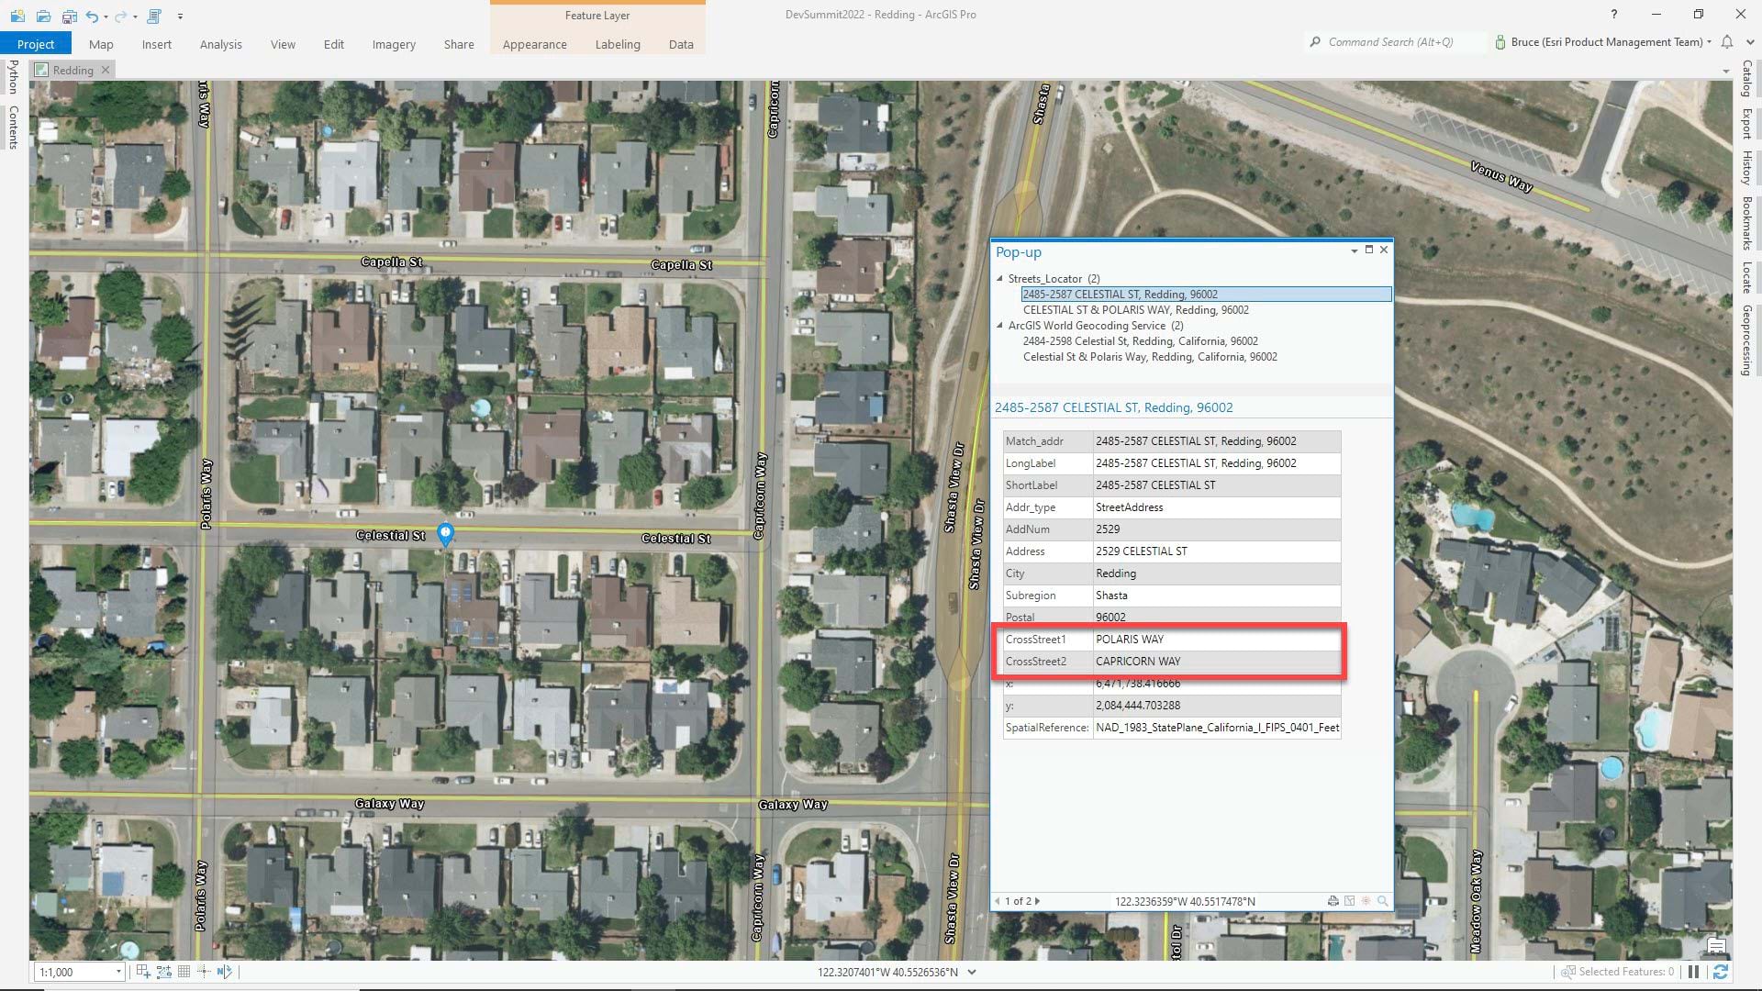Image resolution: width=1762 pixels, height=991 pixels.
Task: Open the Imagery ribbon tab
Action: (394, 45)
